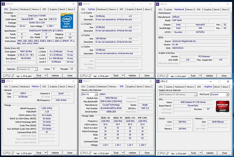
Task: Click the Core Voltage value 1.358 V
Action: click(50, 26)
